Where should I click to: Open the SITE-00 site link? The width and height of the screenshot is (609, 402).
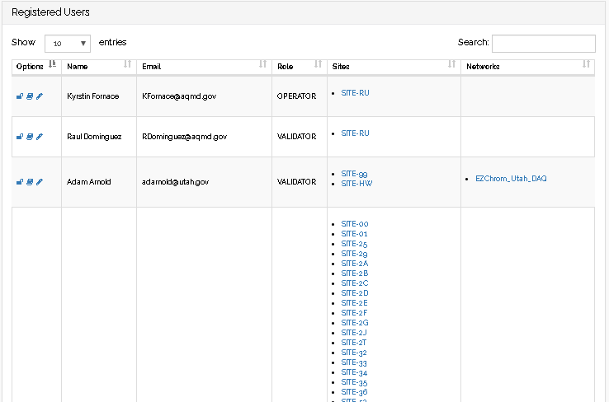tap(355, 224)
